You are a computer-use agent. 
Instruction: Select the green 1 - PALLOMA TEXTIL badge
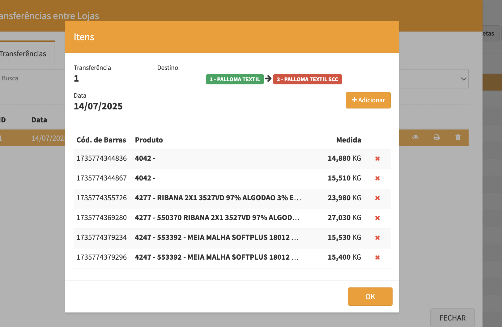point(235,79)
